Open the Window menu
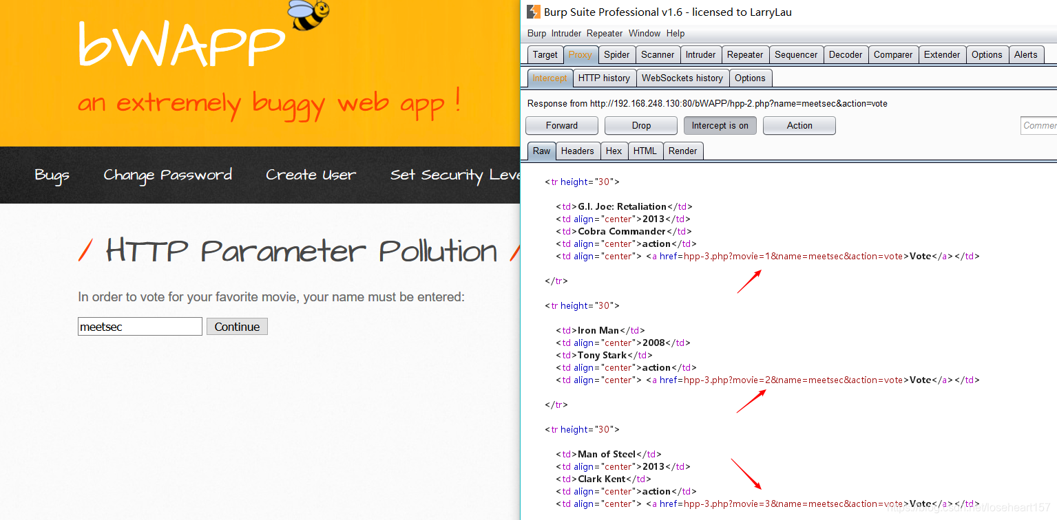Viewport: 1057px width, 520px height. tap(644, 33)
